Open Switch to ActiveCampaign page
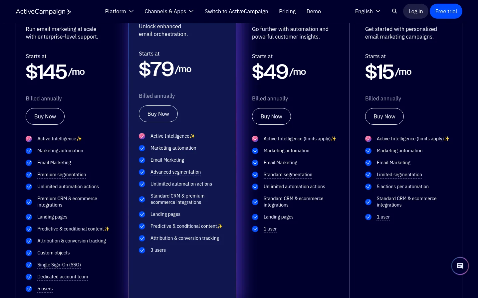The height and width of the screenshot is (298, 478). [236, 11]
